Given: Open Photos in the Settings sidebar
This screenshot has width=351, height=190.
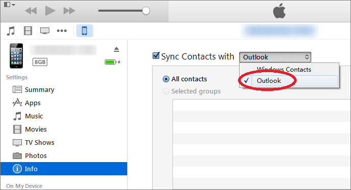Looking at the screenshot, I should [x=64, y=155].
